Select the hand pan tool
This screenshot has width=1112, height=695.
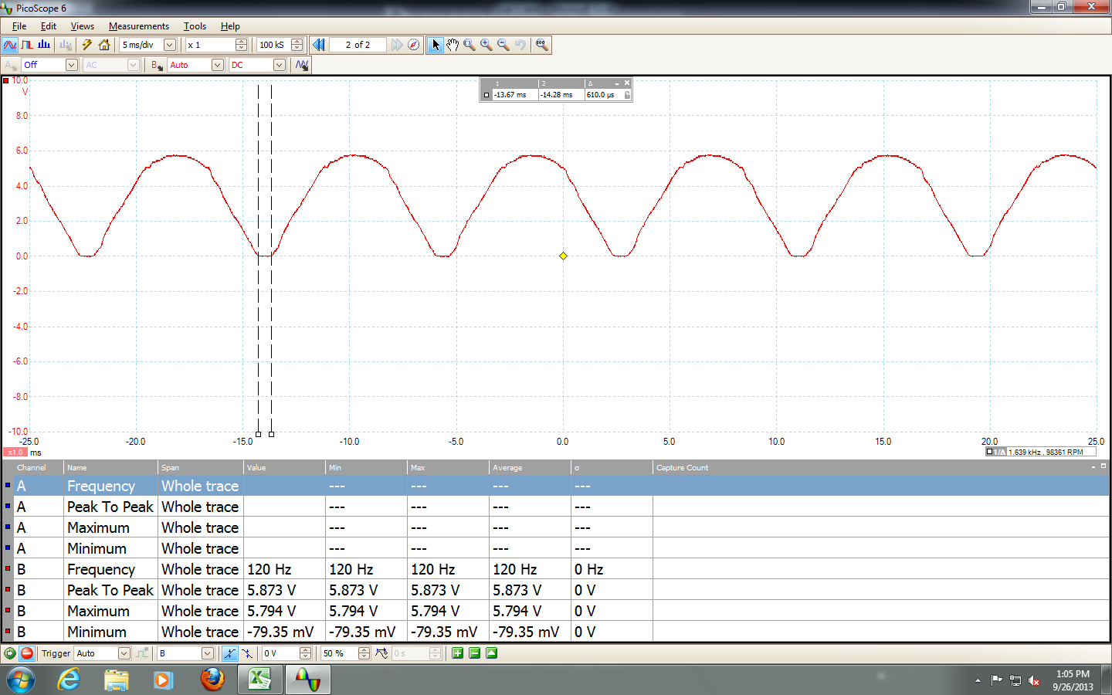453,45
